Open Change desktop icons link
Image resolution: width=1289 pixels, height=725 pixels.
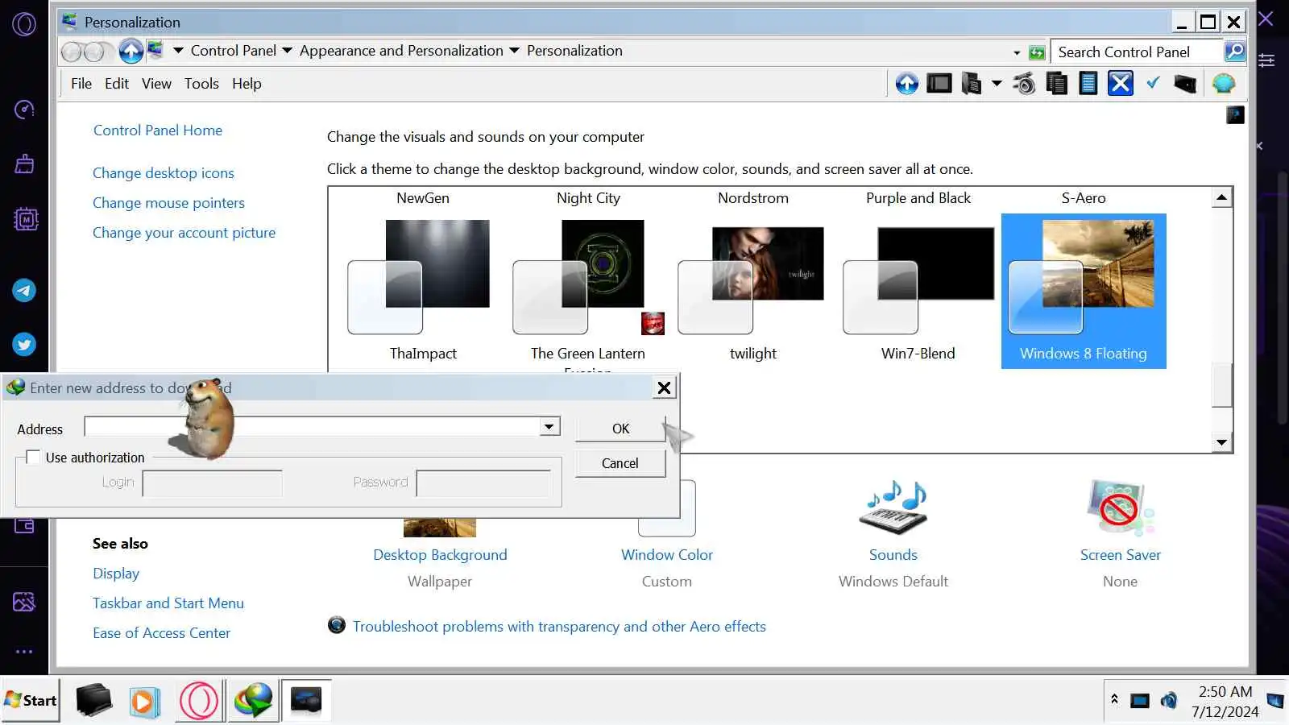point(164,173)
